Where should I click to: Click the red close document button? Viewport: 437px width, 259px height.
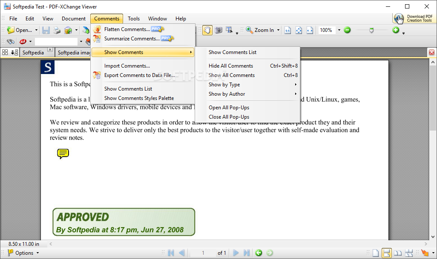pos(431,52)
